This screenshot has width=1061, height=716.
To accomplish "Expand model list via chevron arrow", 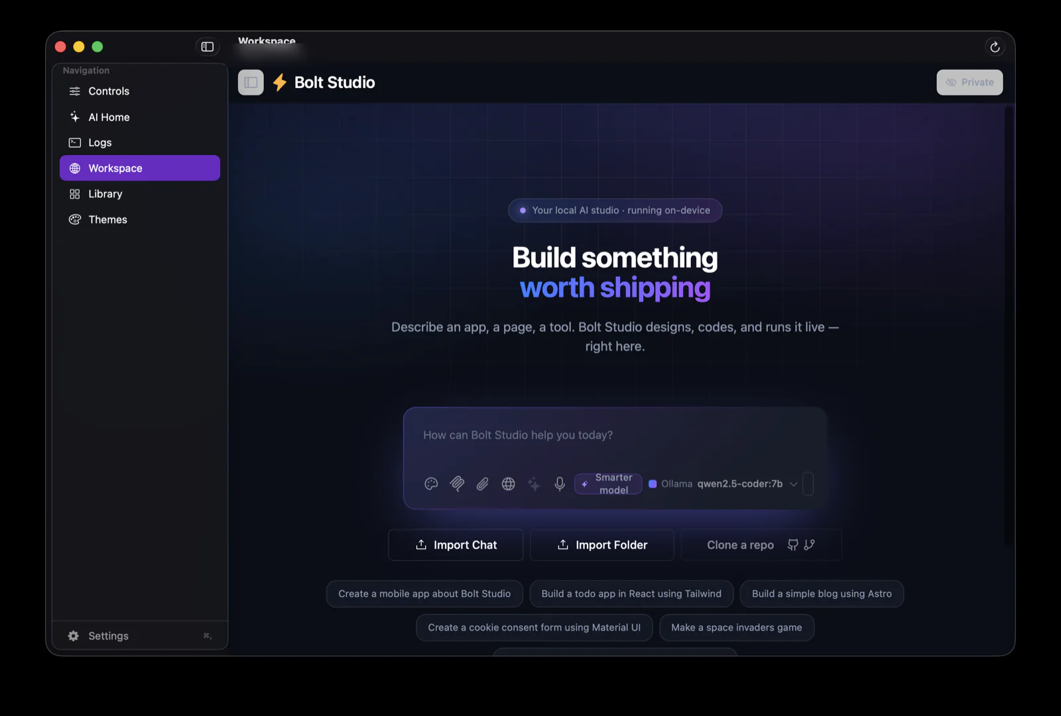I will 793,484.
